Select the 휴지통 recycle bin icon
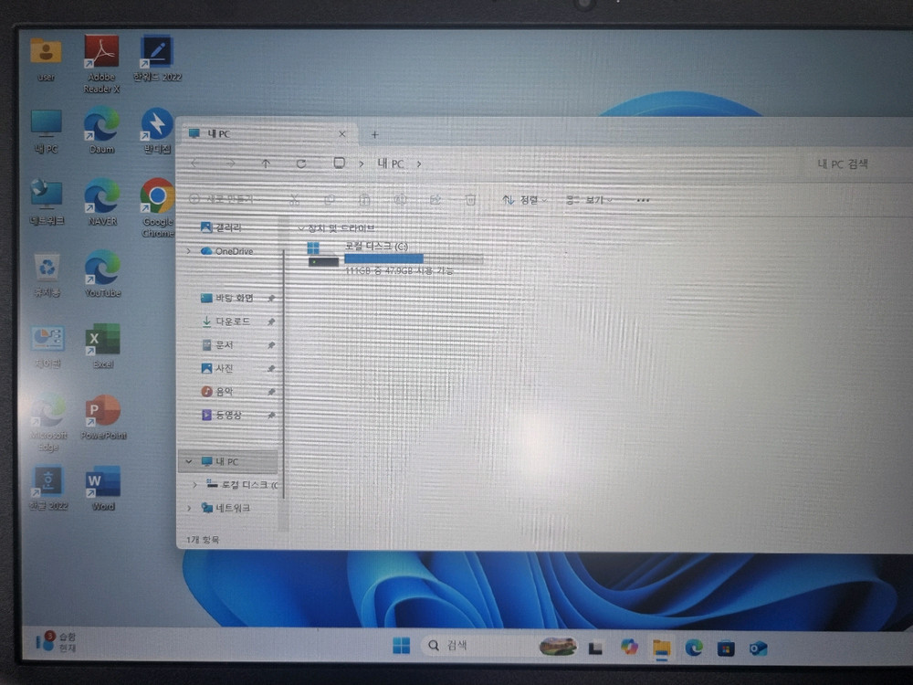 (47, 275)
